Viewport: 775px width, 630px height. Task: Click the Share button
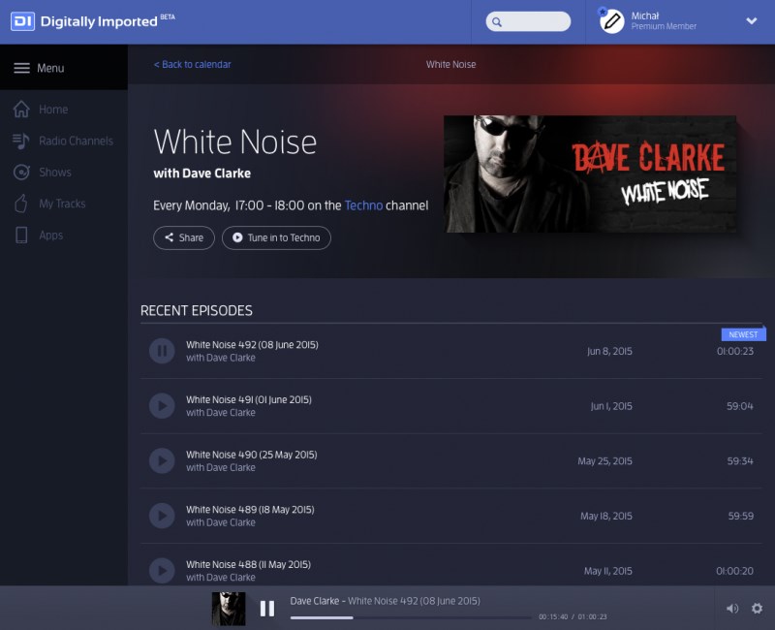point(184,237)
